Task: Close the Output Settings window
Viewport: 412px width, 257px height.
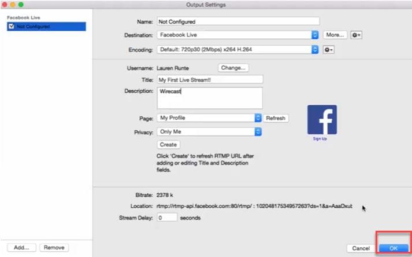Action: 5,5
